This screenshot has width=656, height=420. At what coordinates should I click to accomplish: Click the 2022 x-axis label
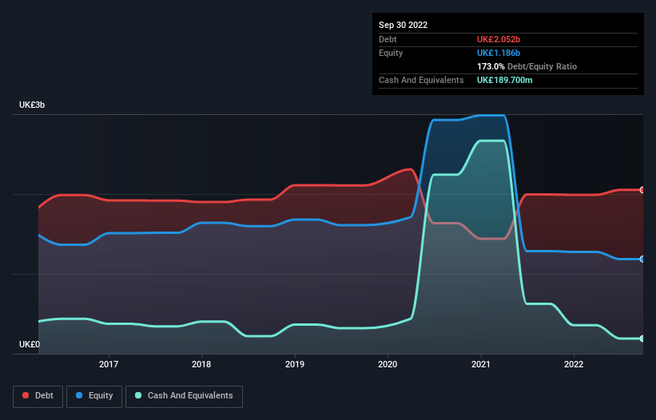click(574, 364)
